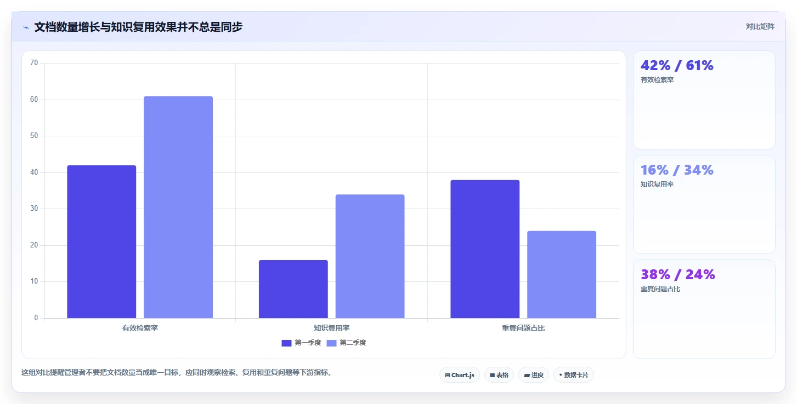Click the 有效检索率 x-axis label
Viewport: 797px width, 404px height.
pos(140,328)
